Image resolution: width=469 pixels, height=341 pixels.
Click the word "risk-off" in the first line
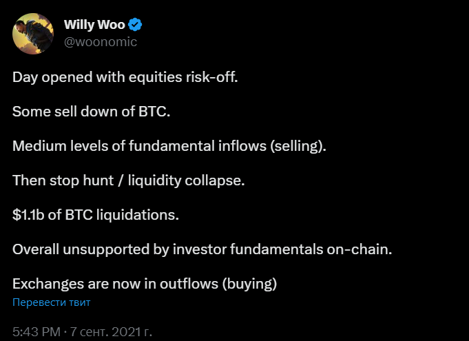pyautogui.click(x=210, y=76)
